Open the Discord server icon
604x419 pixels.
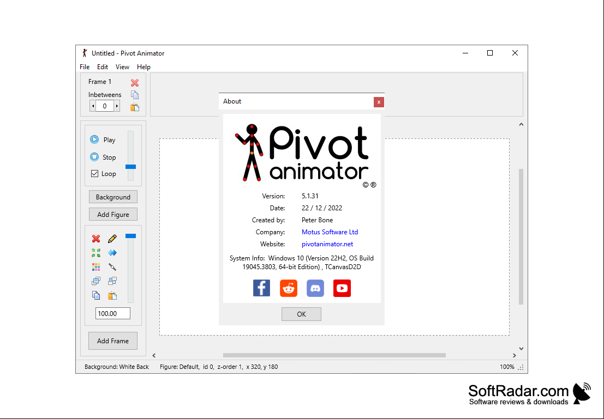click(315, 288)
